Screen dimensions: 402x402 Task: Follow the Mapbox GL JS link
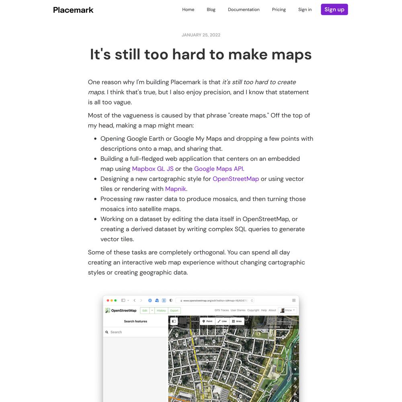[x=153, y=169]
